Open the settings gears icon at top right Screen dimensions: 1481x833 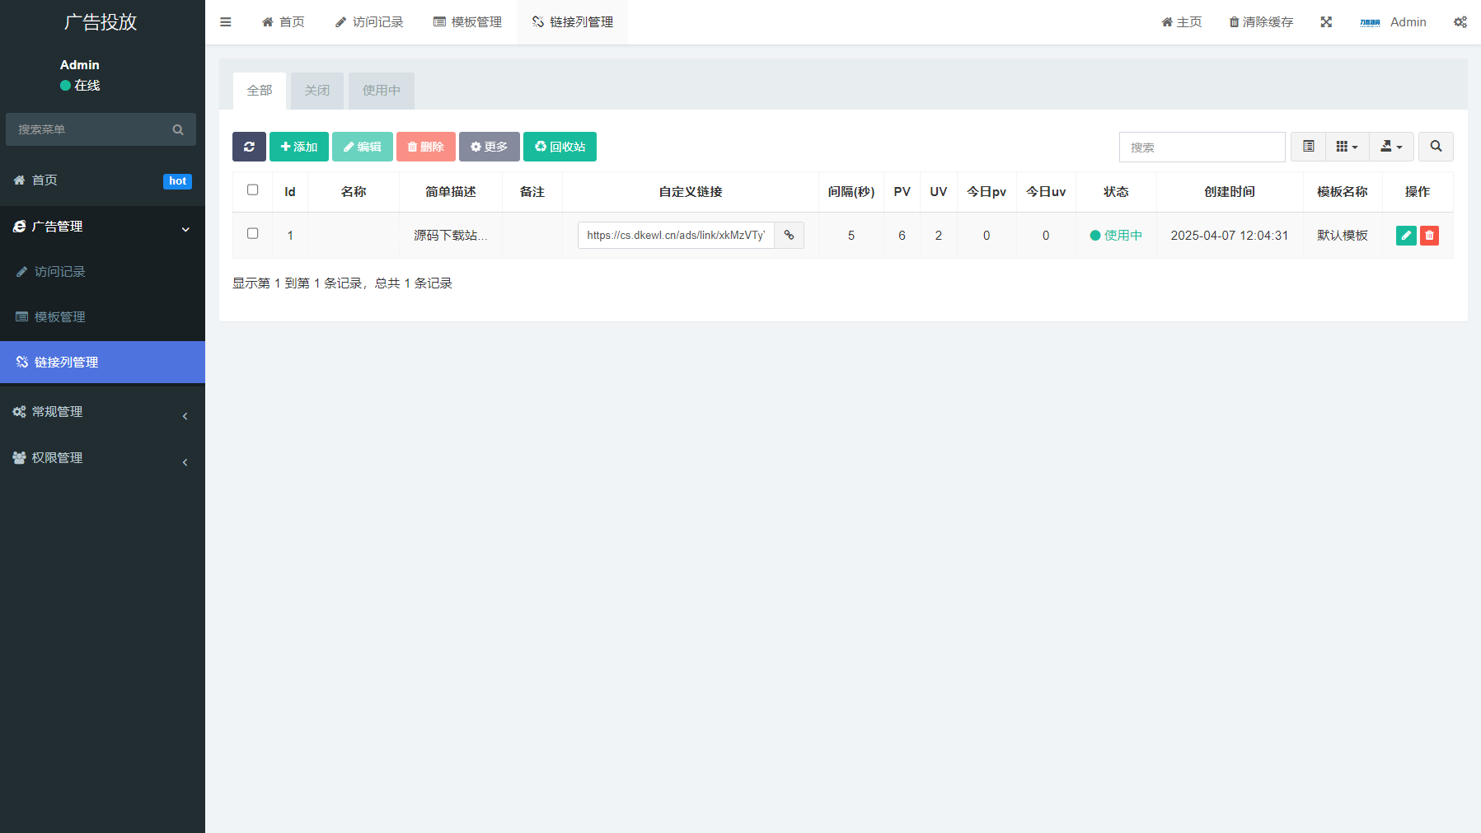coord(1460,21)
